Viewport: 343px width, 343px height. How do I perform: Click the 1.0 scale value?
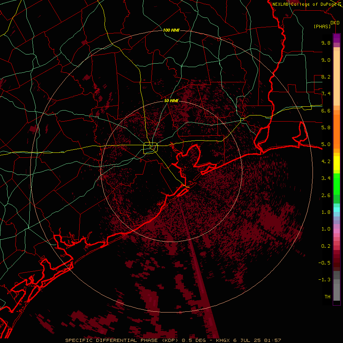click(x=326, y=229)
